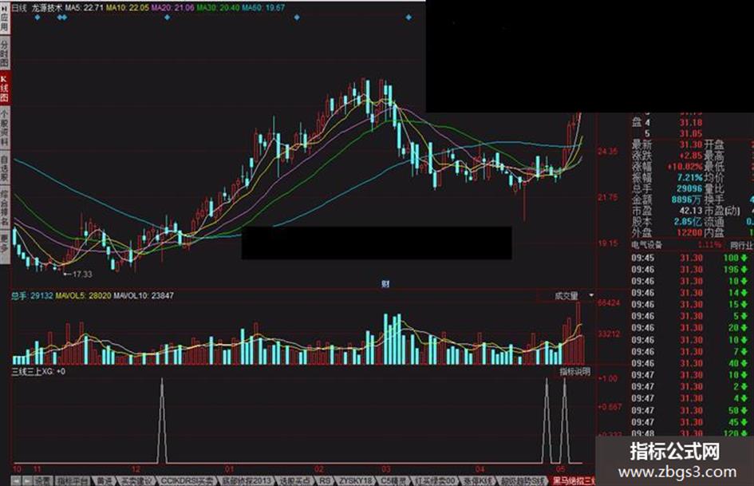Click the MAVOL5: 28020 label
This screenshot has height=486, width=754.
click(83, 295)
